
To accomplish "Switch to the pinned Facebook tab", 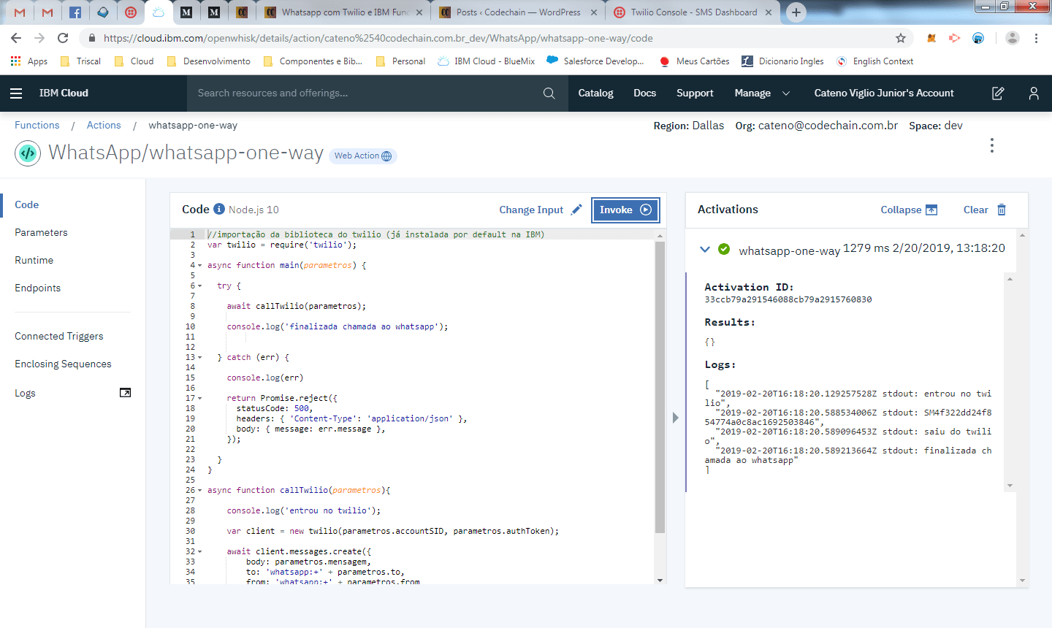I will [x=75, y=12].
